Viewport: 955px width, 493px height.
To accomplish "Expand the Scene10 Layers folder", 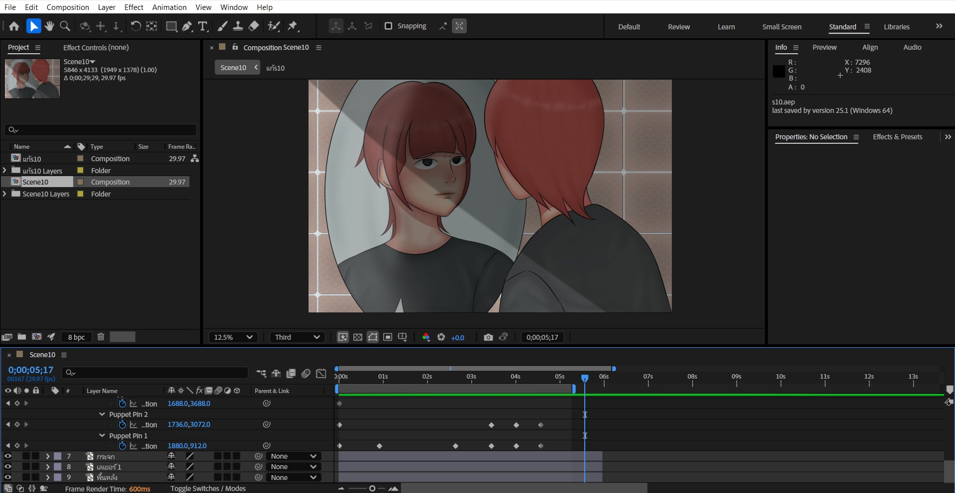I will click(x=5, y=194).
